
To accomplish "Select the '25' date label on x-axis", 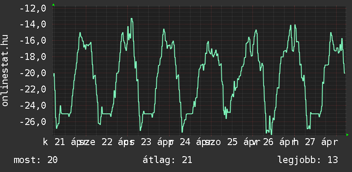I will pyautogui.click(x=232, y=142).
